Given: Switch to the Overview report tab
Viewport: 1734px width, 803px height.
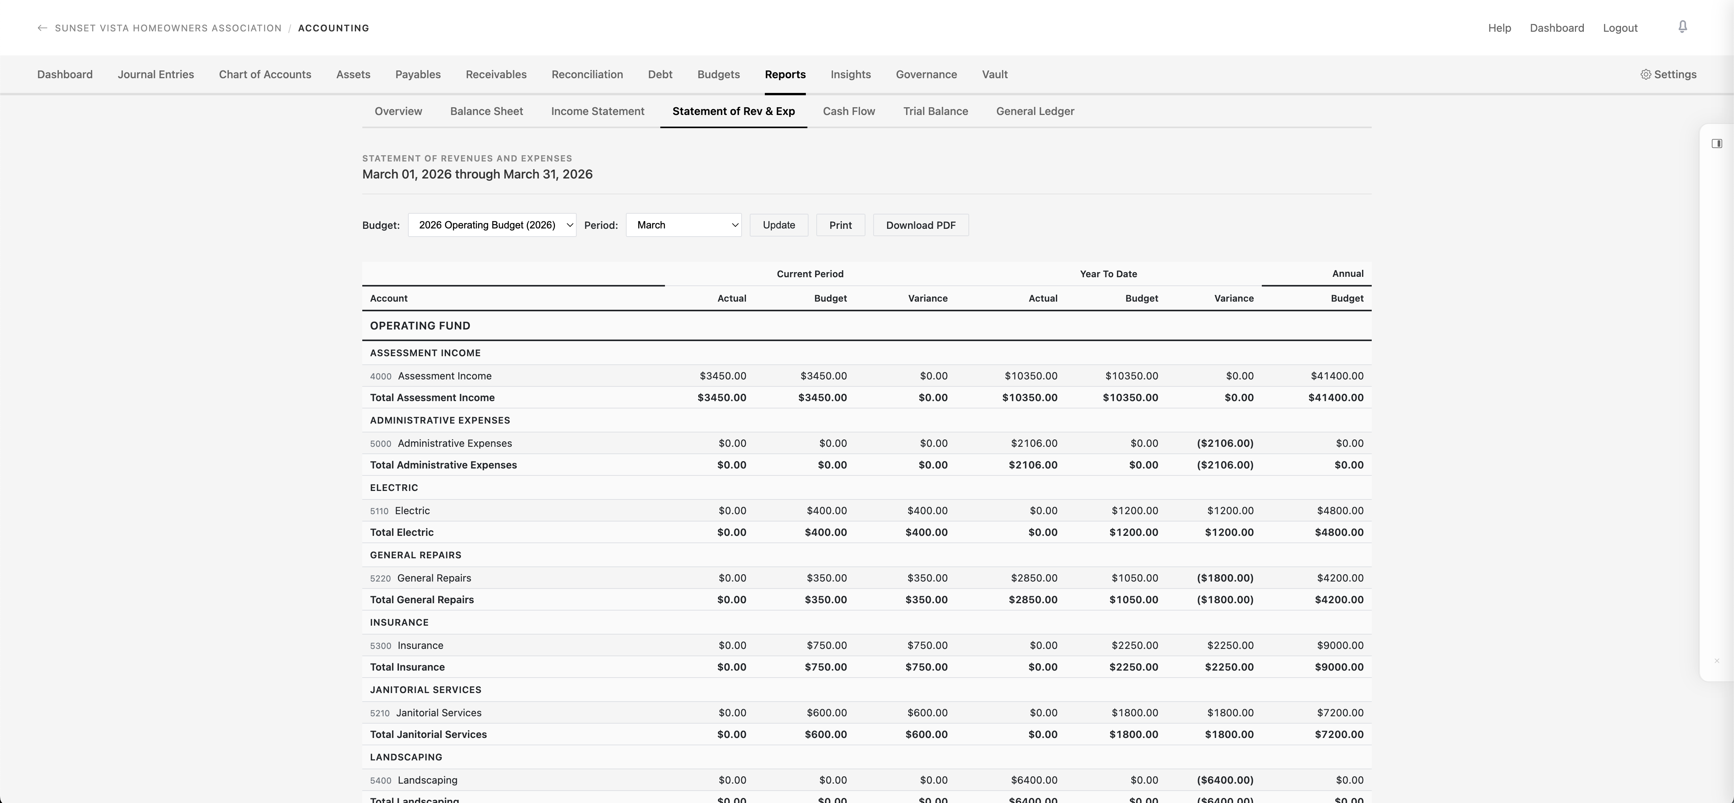Looking at the screenshot, I should pos(398,112).
